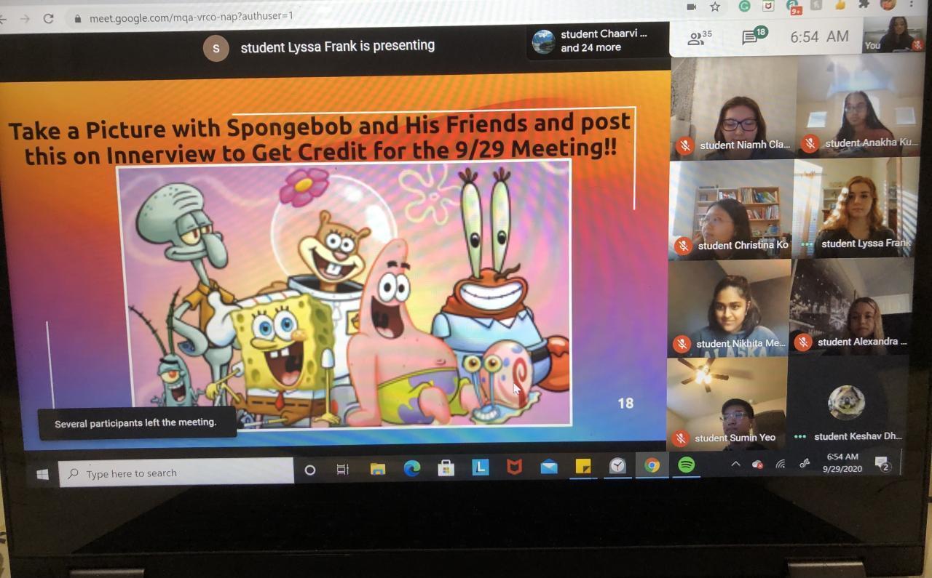Open the Chrome three-dot menu
This screenshot has width=932, height=578.
click(911, 4)
